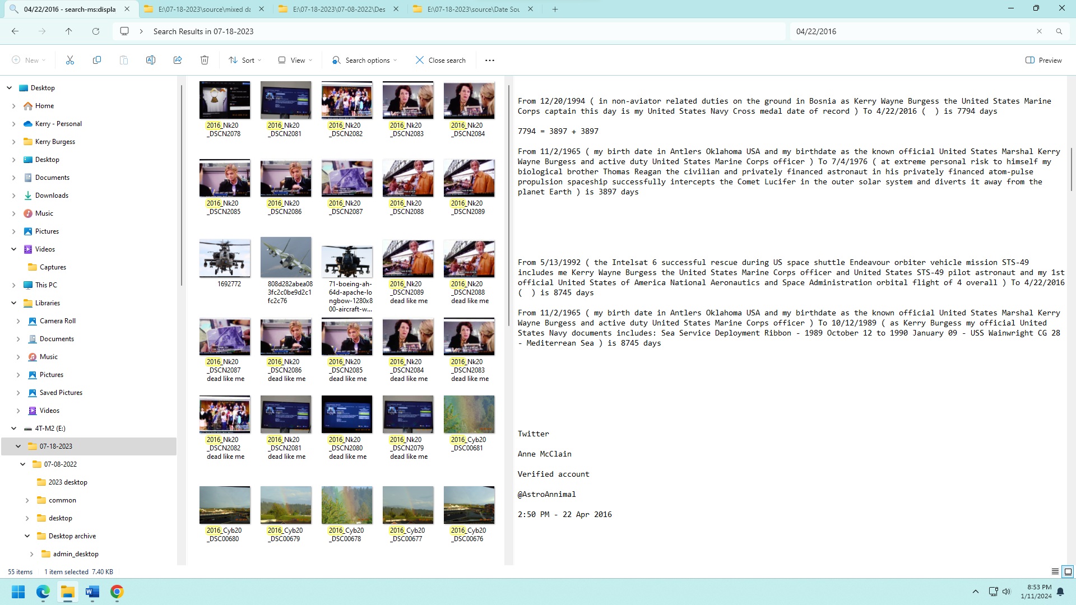Click the Delete trash icon
Screen dimensions: 1076x605
click(x=205, y=61)
